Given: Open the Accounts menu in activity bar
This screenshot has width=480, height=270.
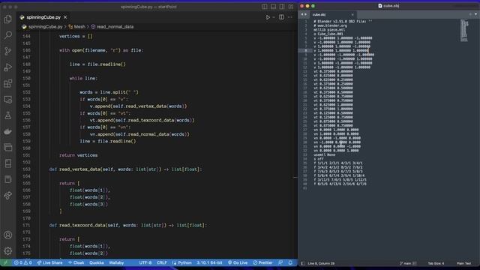Looking at the screenshot, I should pos(8,235).
